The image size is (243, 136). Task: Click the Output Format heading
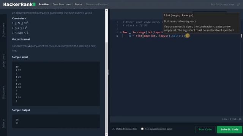[21, 39]
